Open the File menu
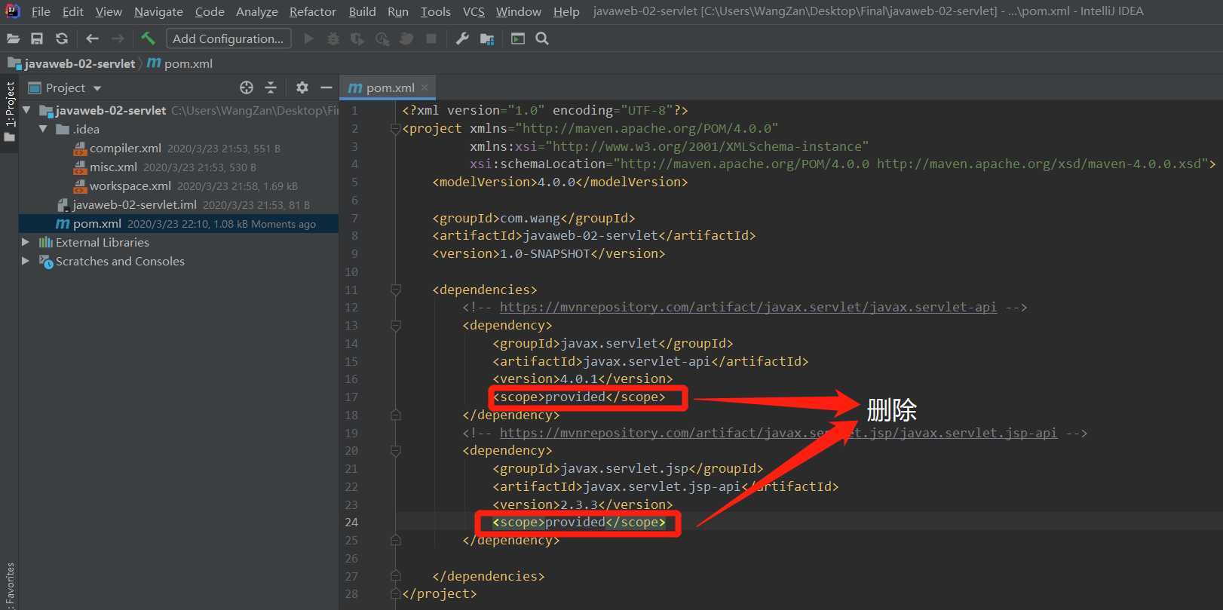 coord(41,11)
